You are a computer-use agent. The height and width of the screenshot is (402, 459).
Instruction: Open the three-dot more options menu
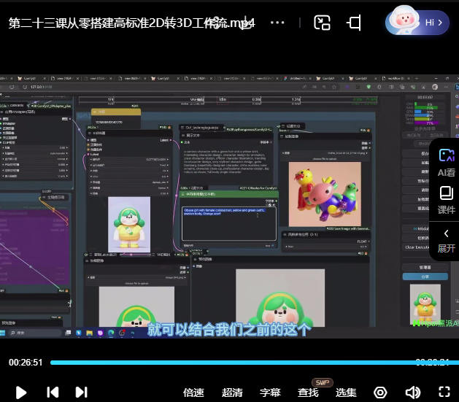[x=277, y=23]
